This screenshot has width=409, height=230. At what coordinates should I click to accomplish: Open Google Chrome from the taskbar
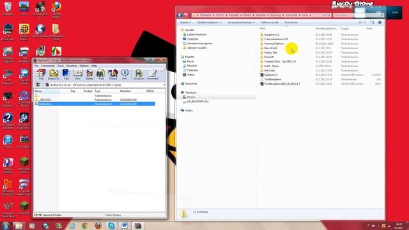85,226
